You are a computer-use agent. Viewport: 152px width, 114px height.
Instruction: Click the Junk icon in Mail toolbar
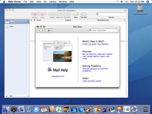[x=42, y=14]
